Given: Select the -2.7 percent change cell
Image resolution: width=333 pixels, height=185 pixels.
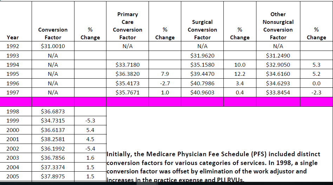Looking at the screenshot, I should coord(165,83).
